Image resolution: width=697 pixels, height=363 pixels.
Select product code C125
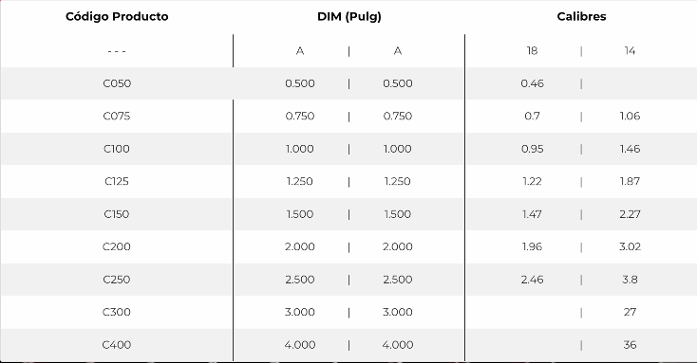(117, 181)
